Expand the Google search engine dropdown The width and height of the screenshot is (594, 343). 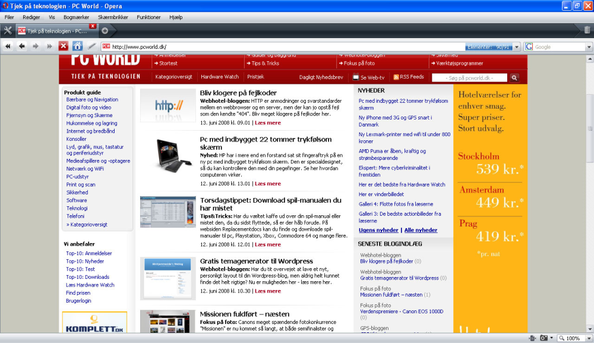[x=589, y=47]
